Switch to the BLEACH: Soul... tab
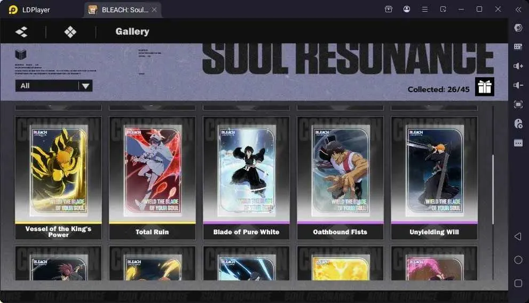This screenshot has height=303, width=529. tap(122, 10)
